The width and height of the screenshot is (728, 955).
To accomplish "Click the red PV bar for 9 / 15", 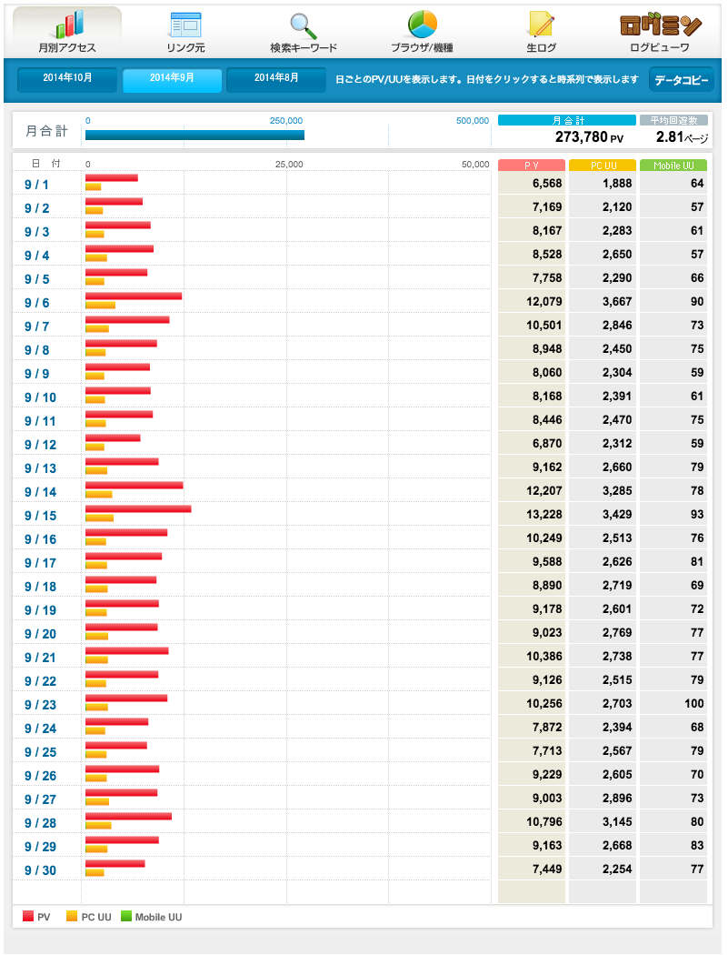I will click(138, 509).
